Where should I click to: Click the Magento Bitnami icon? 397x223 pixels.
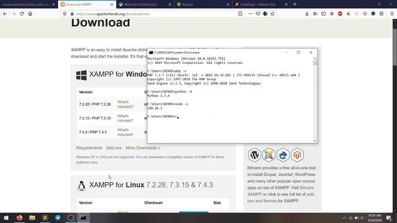297,155
